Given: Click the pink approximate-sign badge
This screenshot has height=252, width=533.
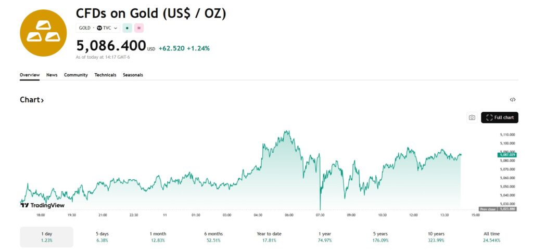Looking at the screenshot, I should coord(139,28).
